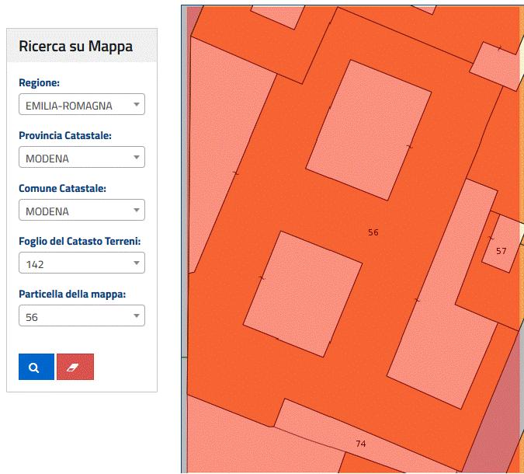Viewport: 524px width, 474px height.
Task: Click the red eraser clear button
Action: coord(75,367)
